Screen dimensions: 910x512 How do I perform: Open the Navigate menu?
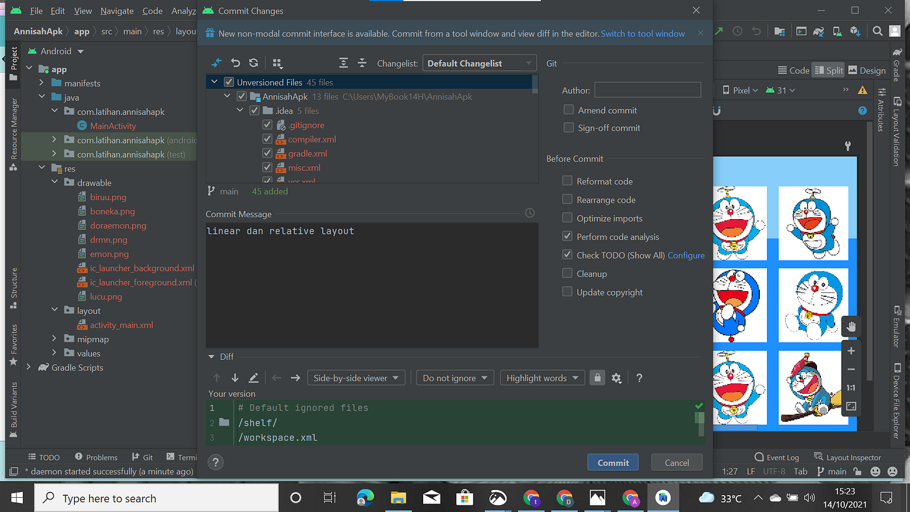coord(117,10)
